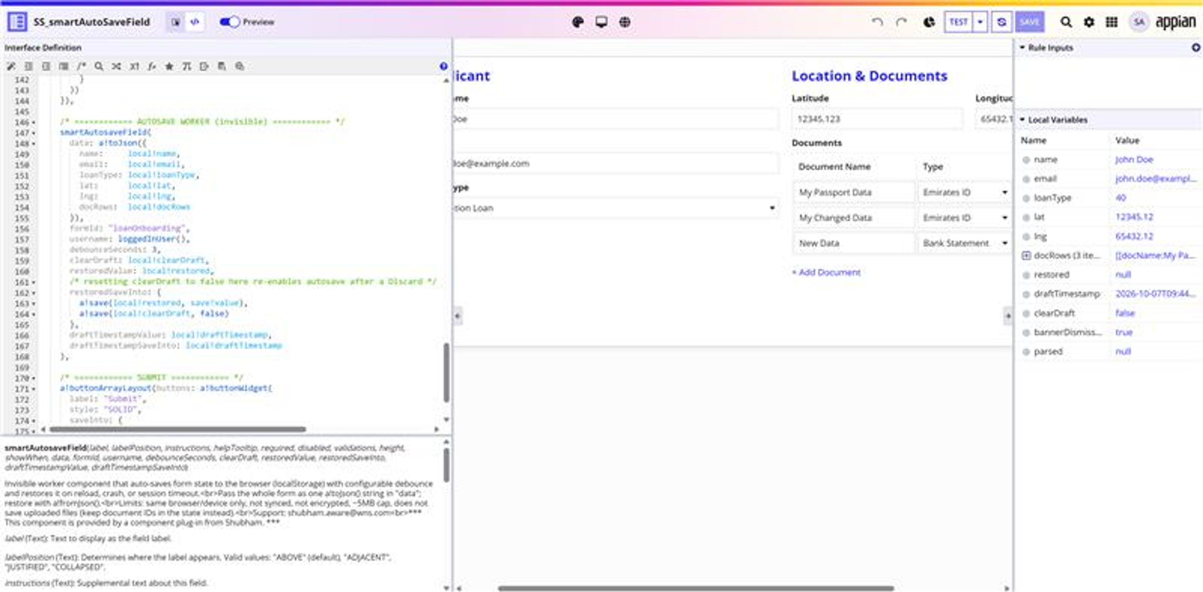Image resolution: width=1203 pixels, height=592 pixels.
Task: Click the pi constants icon in editor toolbar
Action: (186, 66)
